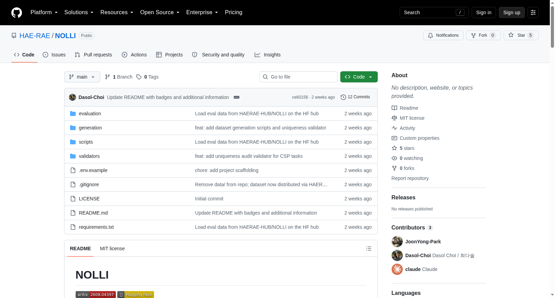Open JoonYong-Park contributor avatar
This screenshot has width=555, height=298.
(x=397, y=242)
